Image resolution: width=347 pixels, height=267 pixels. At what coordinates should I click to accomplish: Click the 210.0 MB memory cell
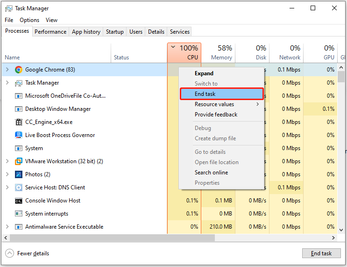pos(218,227)
